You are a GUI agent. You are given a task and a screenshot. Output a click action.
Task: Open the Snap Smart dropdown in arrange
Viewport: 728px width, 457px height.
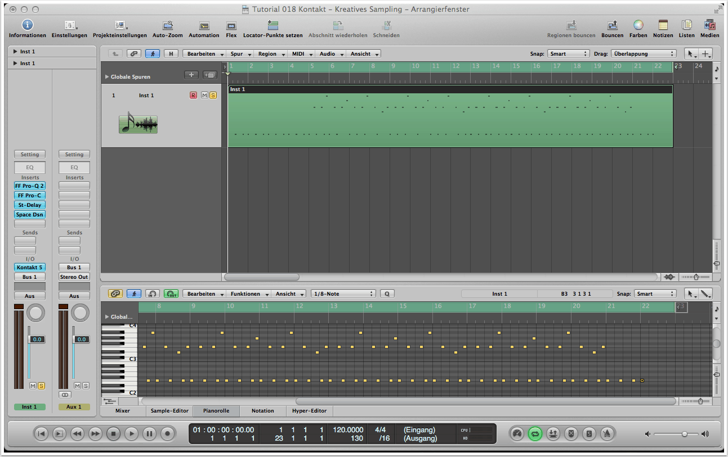tap(568, 54)
